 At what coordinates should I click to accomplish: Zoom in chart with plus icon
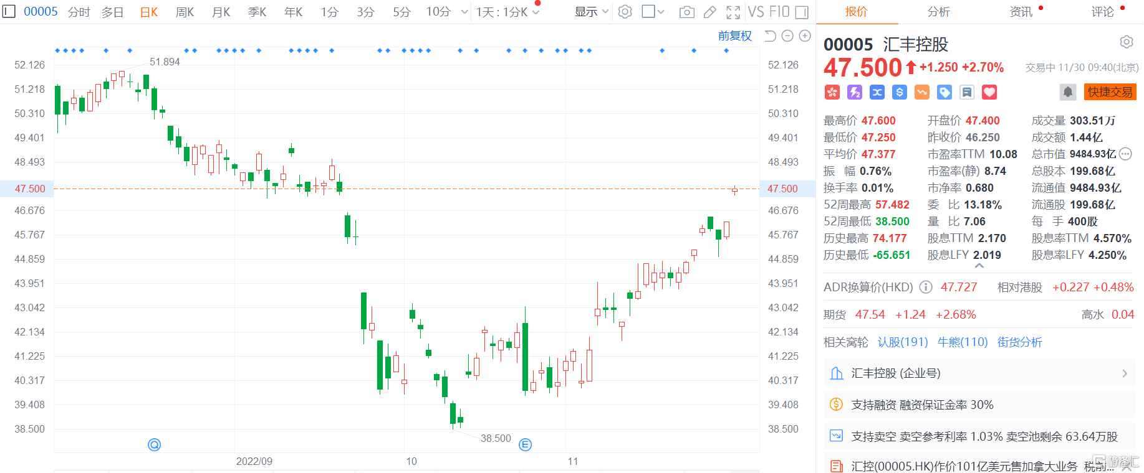point(805,36)
